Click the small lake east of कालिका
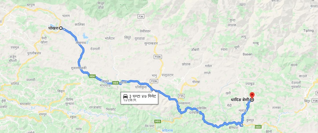Screen dimensions: 318x133 point(85,36)
